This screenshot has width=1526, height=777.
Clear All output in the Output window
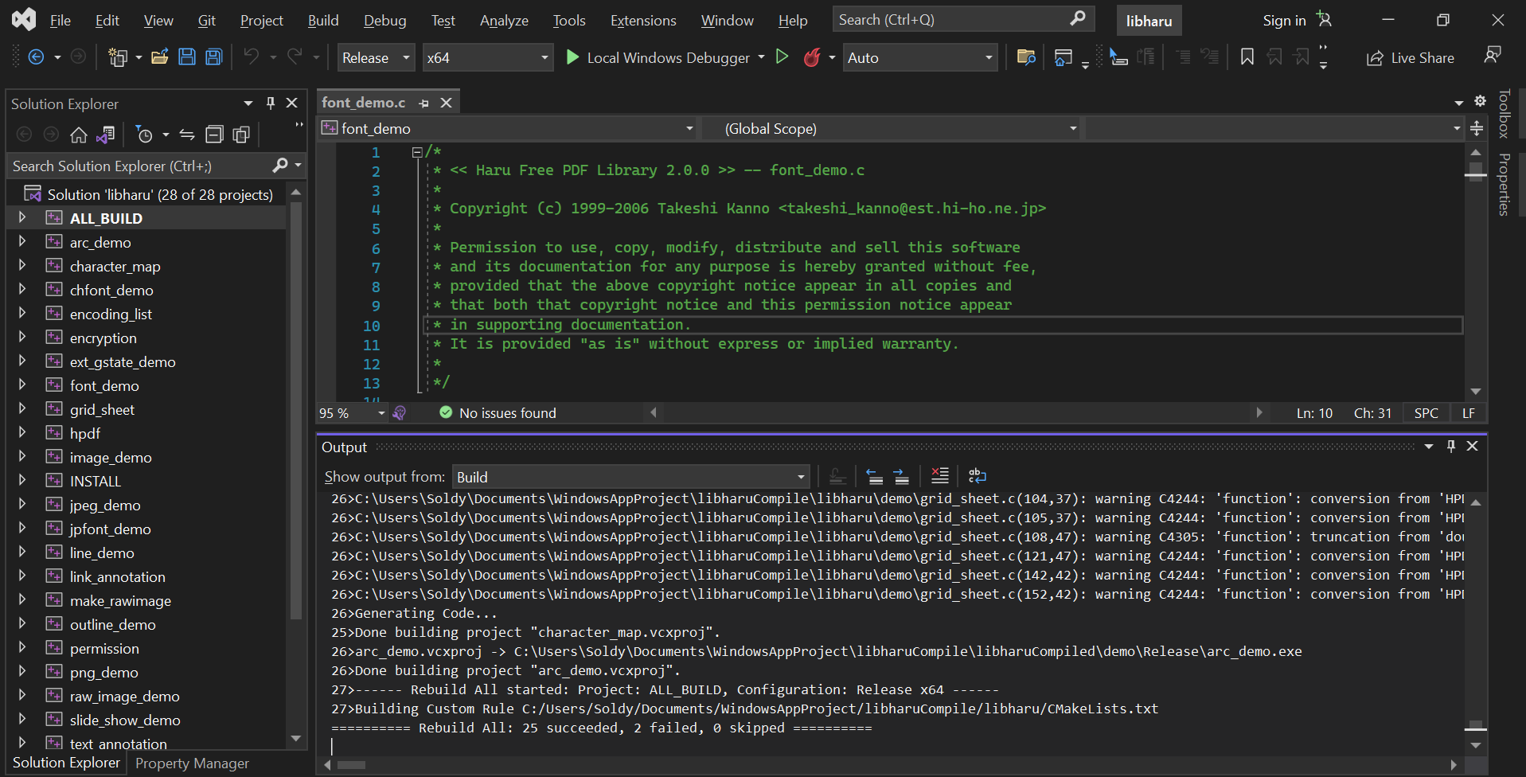940,475
